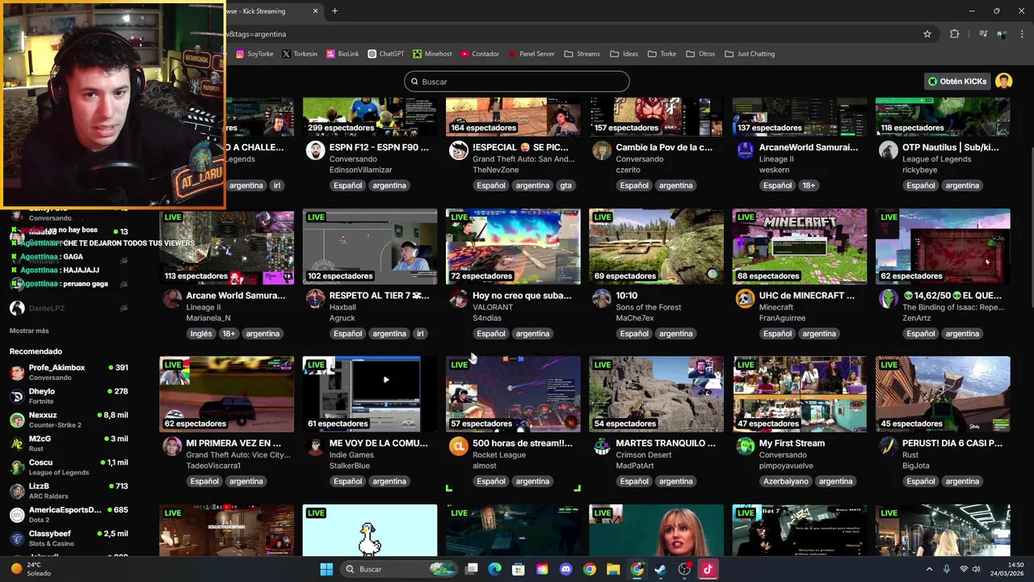Open the RESPETO AL TIER 7 Haxball thumbnail
This screenshot has width=1034, height=582.
pos(370,247)
